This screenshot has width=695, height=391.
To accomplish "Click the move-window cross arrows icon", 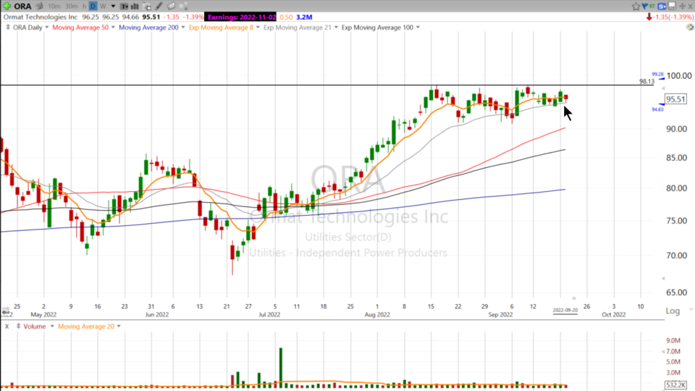I will pyautogui.click(x=683, y=7).
